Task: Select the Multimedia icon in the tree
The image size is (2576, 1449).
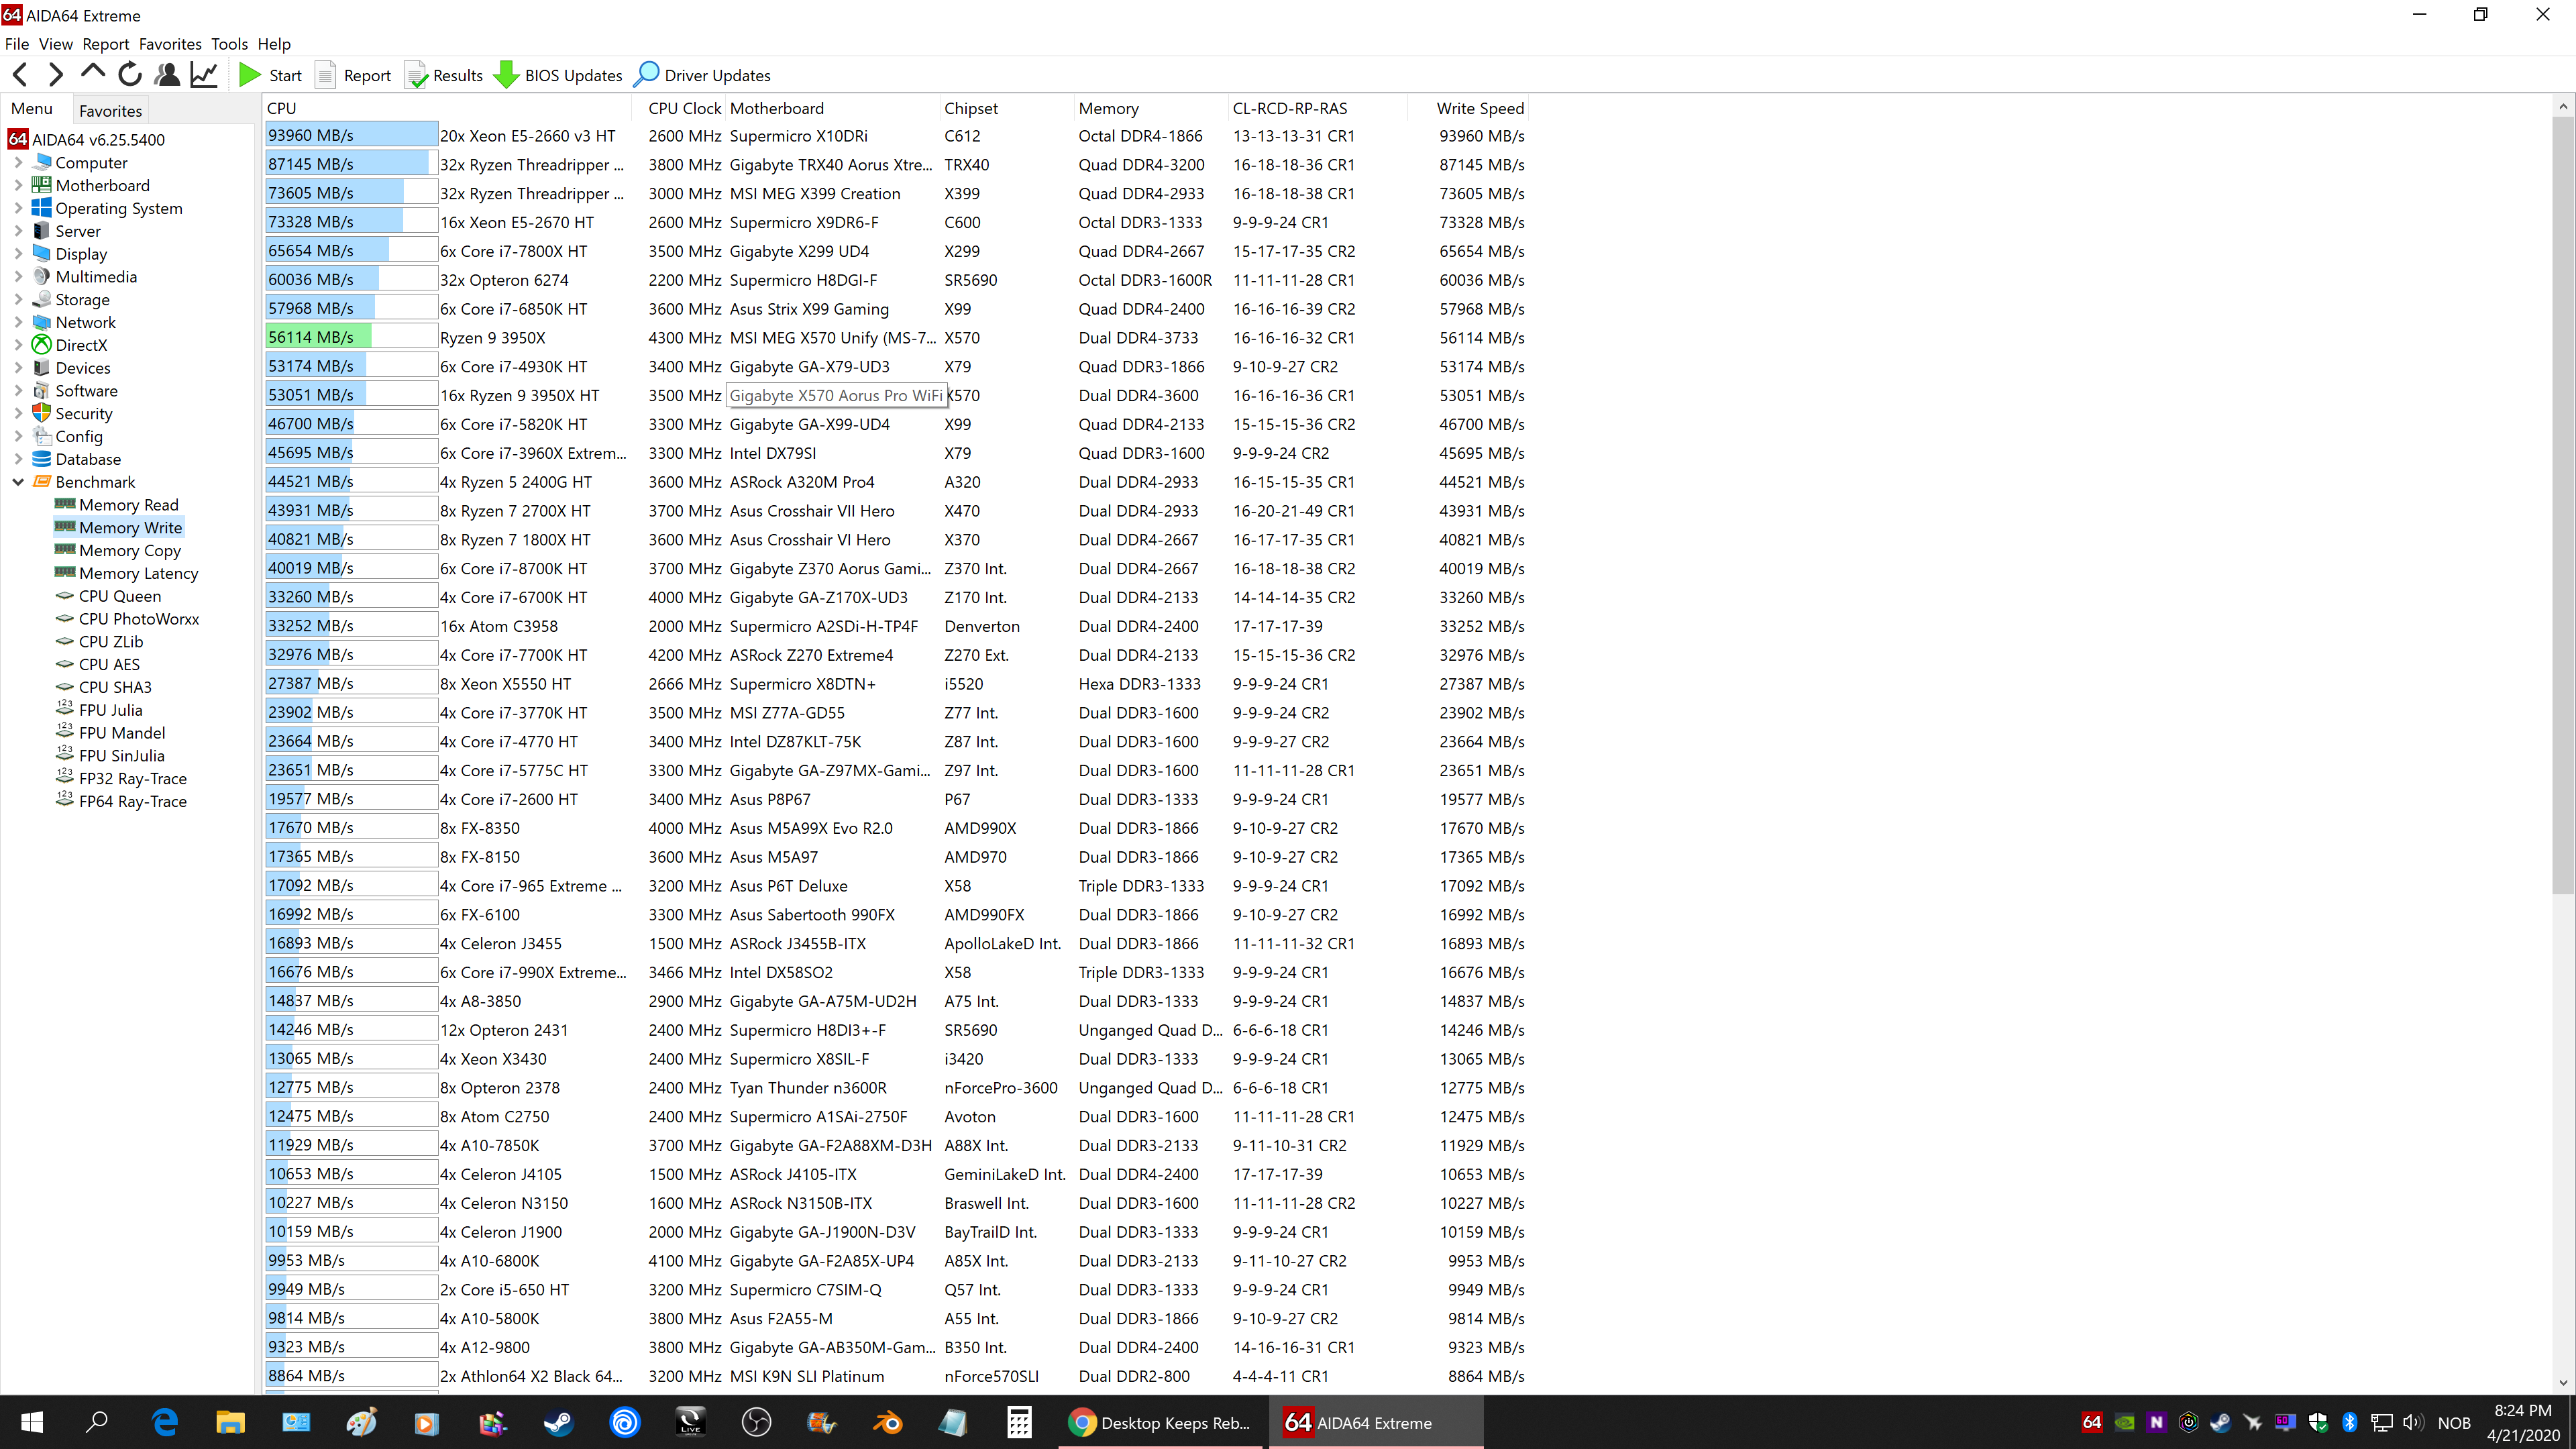Action: (41, 276)
